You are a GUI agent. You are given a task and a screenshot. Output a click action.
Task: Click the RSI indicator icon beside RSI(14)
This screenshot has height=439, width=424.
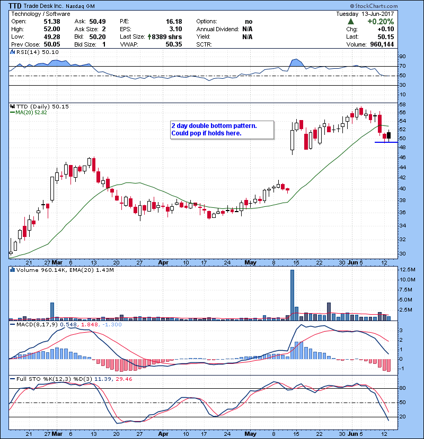click(x=12, y=52)
